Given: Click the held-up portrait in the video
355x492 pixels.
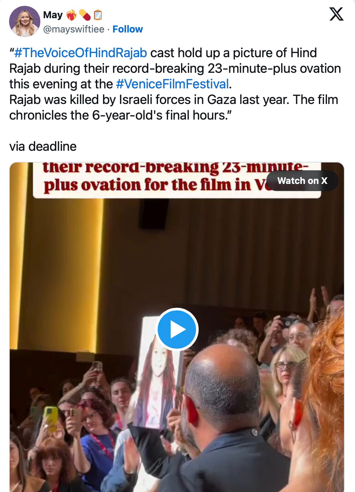Looking at the screenshot, I should click(x=158, y=373).
